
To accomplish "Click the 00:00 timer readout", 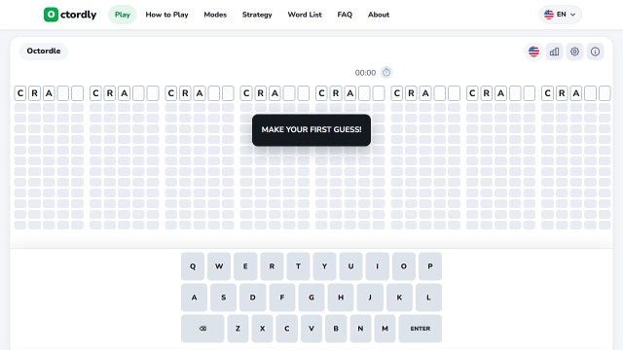I will coord(365,73).
